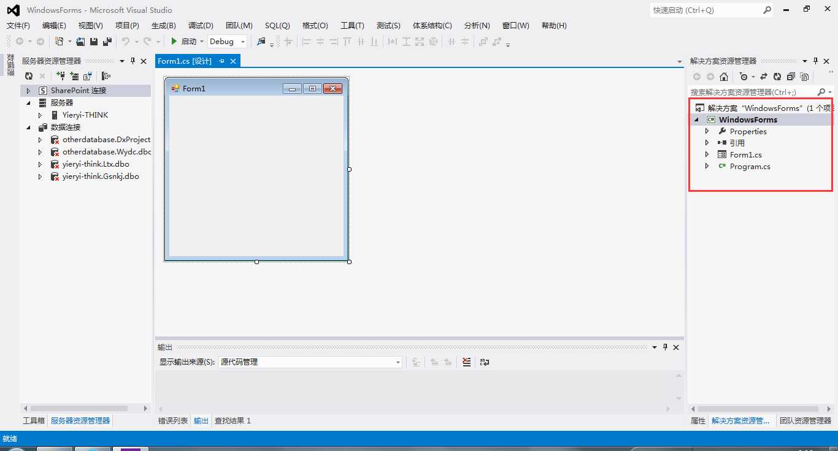Select 引用 node in Solution Explorer
This screenshot has width=838, height=451.
pyautogui.click(x=737, y=143)
